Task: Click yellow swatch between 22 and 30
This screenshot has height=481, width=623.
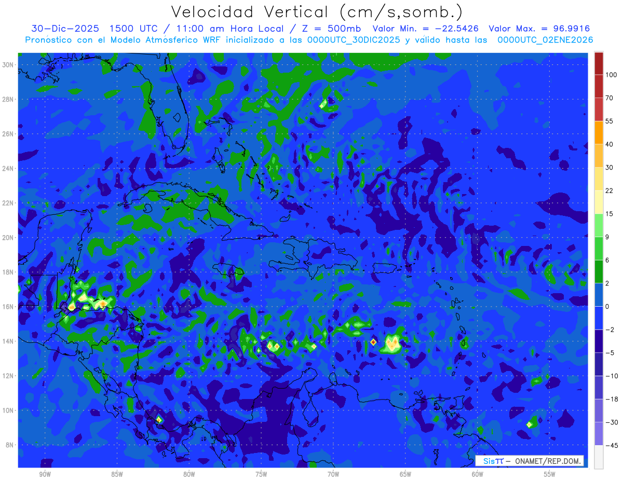Action: click(599, 179)
